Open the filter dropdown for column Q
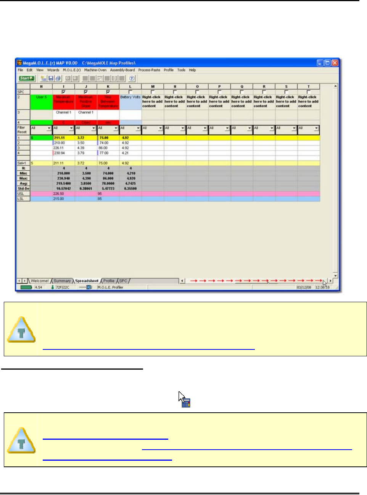Image resolution: width=367 pixels, height=495 pixels. pyautogui.click(x=249, y=128)
